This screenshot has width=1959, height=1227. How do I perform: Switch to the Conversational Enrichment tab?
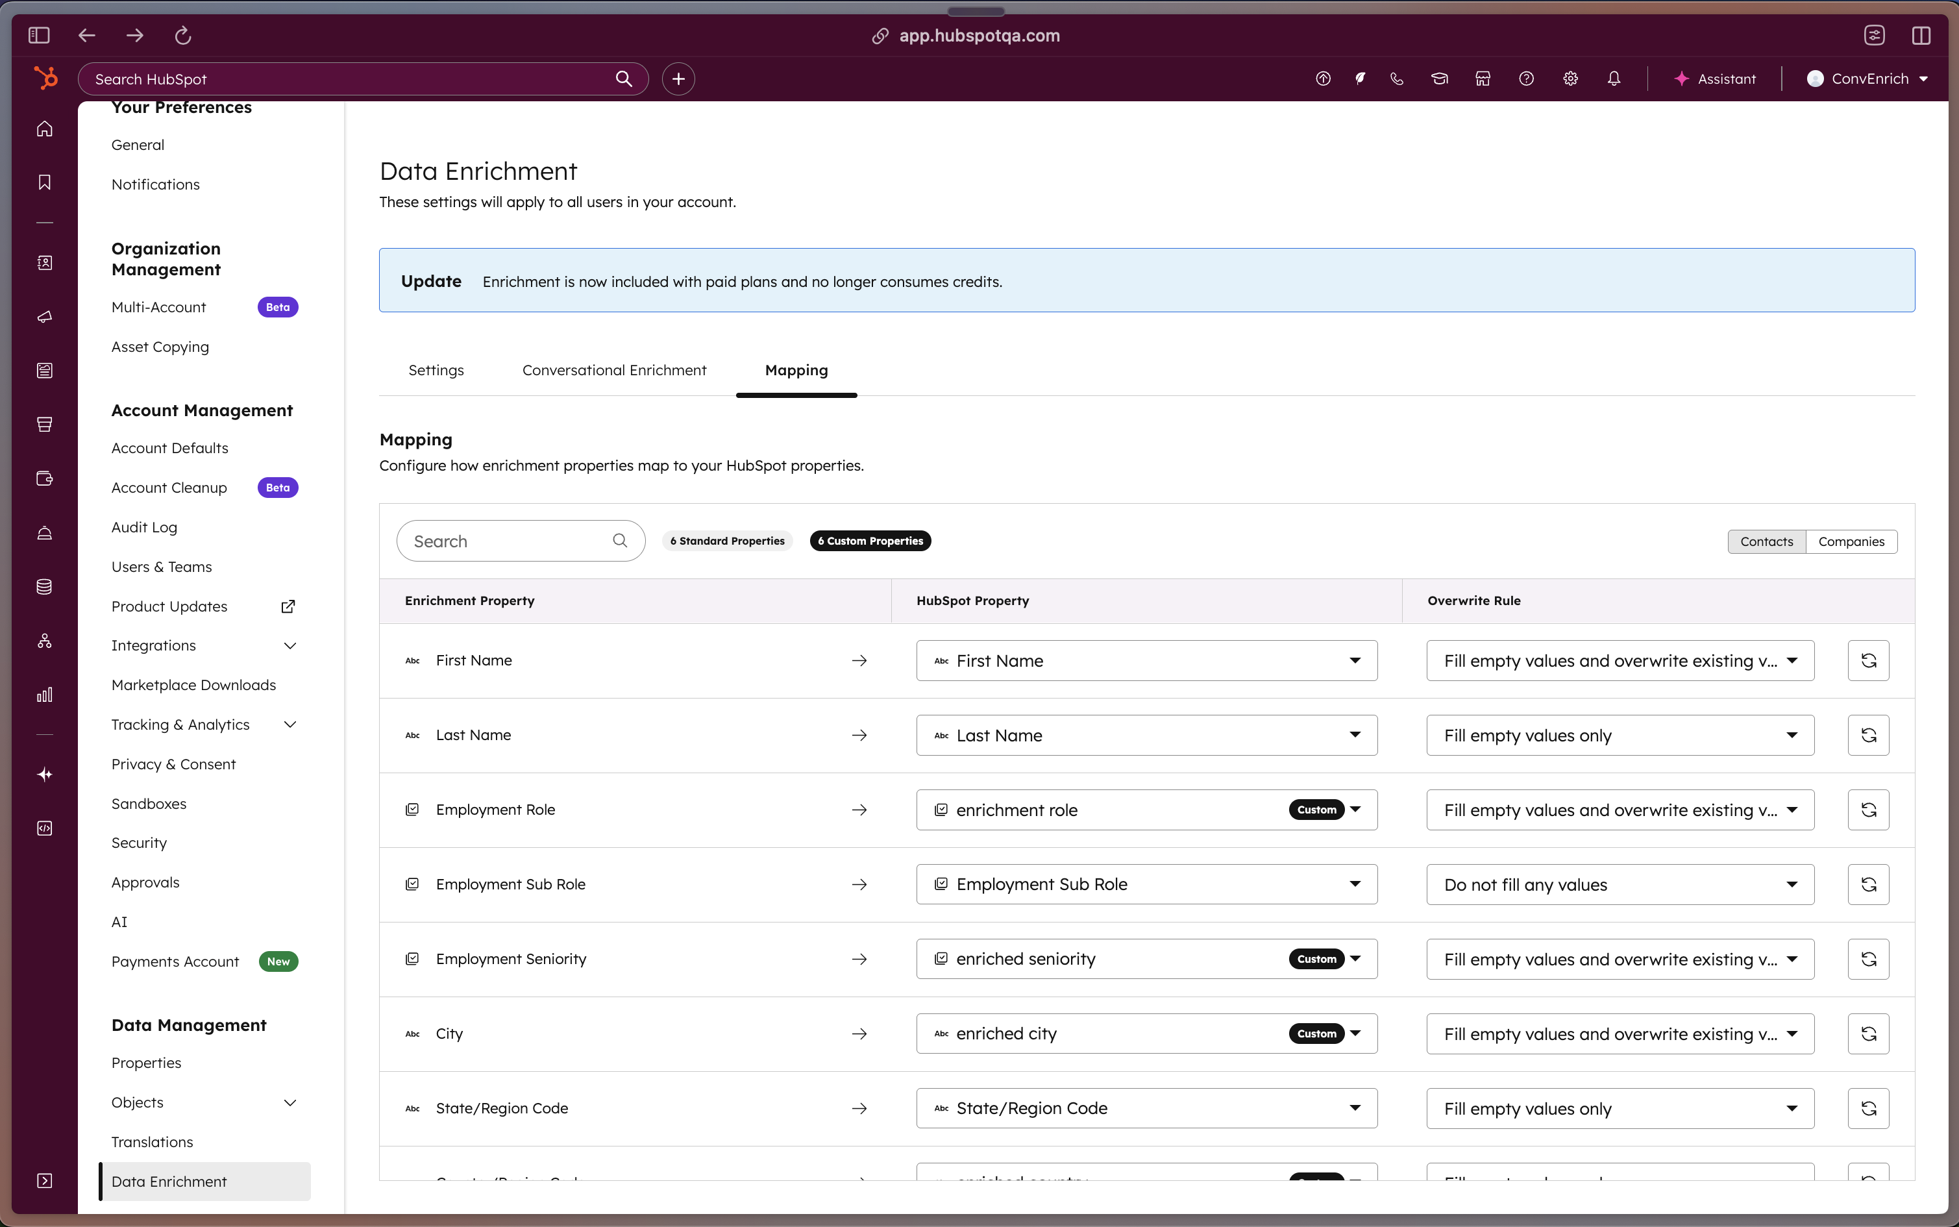(x=614, y=370)
